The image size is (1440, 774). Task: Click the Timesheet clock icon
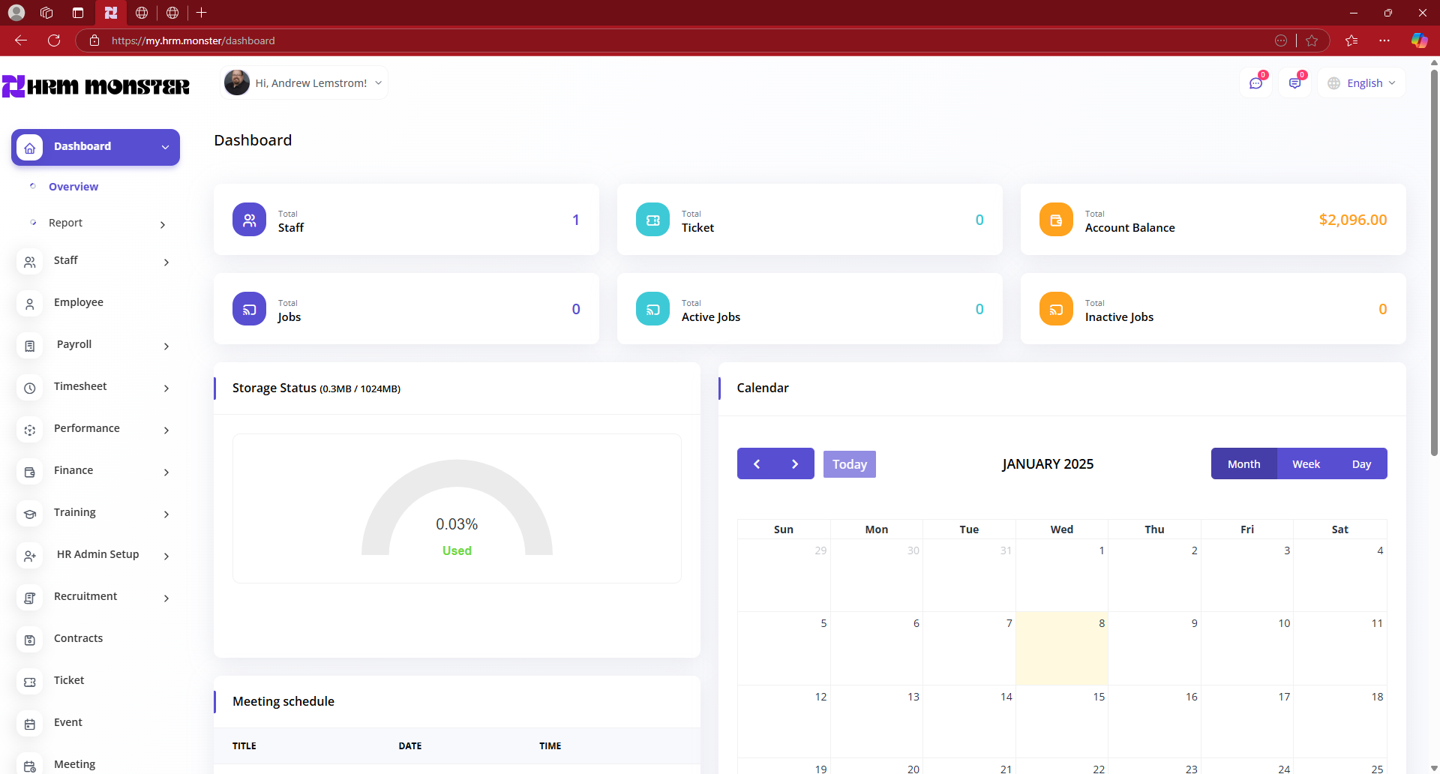point(29,388)
